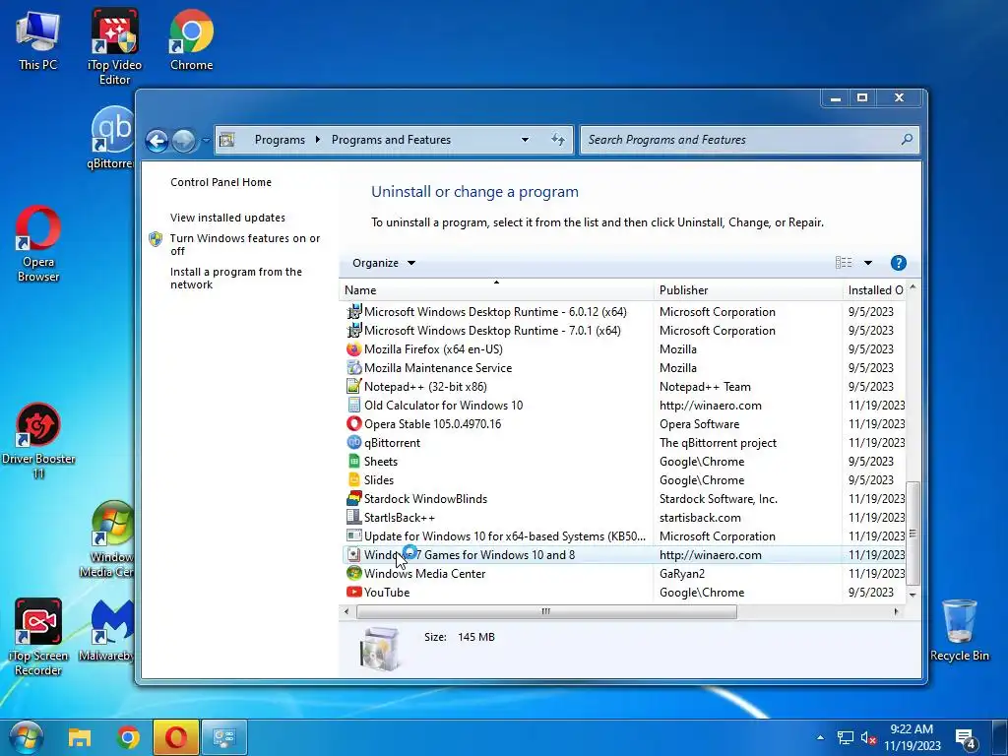The width and height of the screenshot is (1008, 756).
Task: Click the scroll right arrow of horizontal scrollbar
Action: (x=896, y=611)
